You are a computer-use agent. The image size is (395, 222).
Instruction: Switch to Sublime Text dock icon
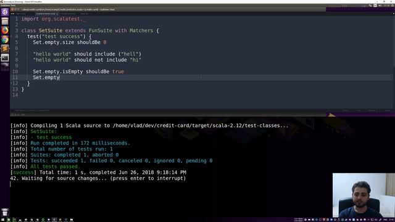click(5, 49)
